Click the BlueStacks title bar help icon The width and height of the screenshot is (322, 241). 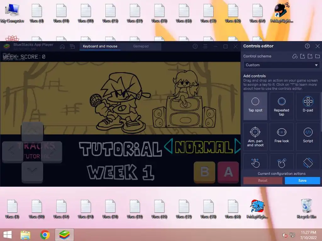[195, 46]
